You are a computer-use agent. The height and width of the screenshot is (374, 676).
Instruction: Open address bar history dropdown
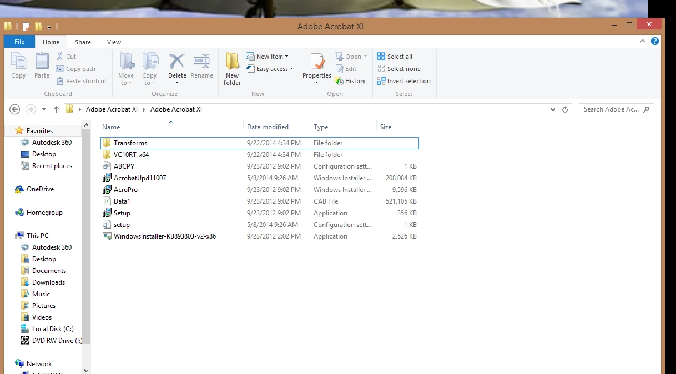point(553,109)
